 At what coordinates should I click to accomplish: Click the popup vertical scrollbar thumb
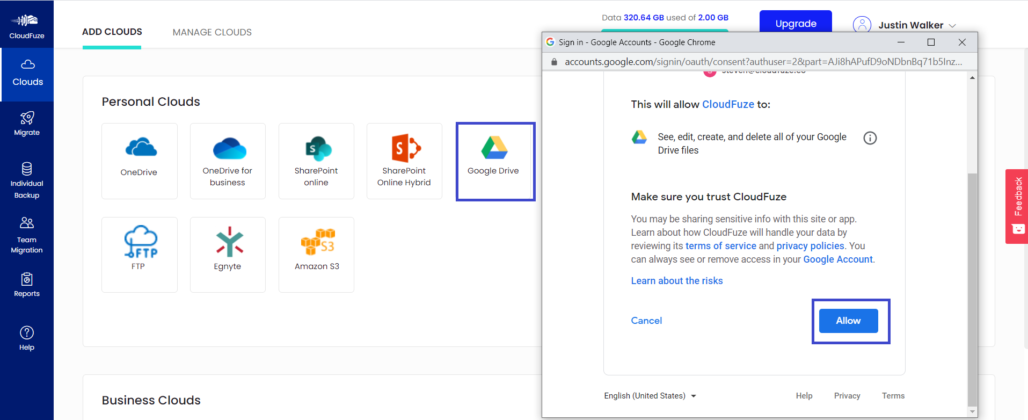coord(972,290)
